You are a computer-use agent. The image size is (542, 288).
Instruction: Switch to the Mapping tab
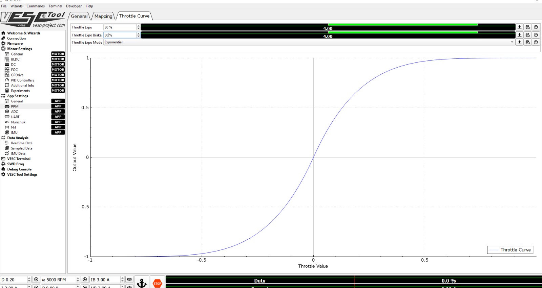coord(103,16)
